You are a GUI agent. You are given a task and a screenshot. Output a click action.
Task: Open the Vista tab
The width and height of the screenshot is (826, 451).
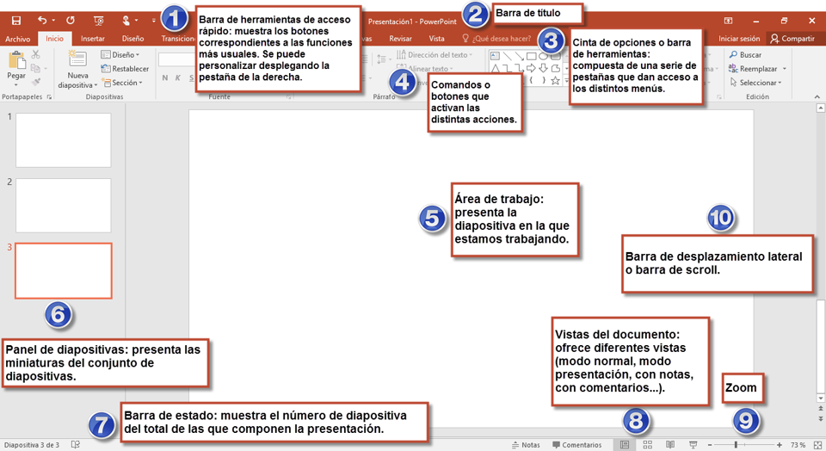pos(436,39)
